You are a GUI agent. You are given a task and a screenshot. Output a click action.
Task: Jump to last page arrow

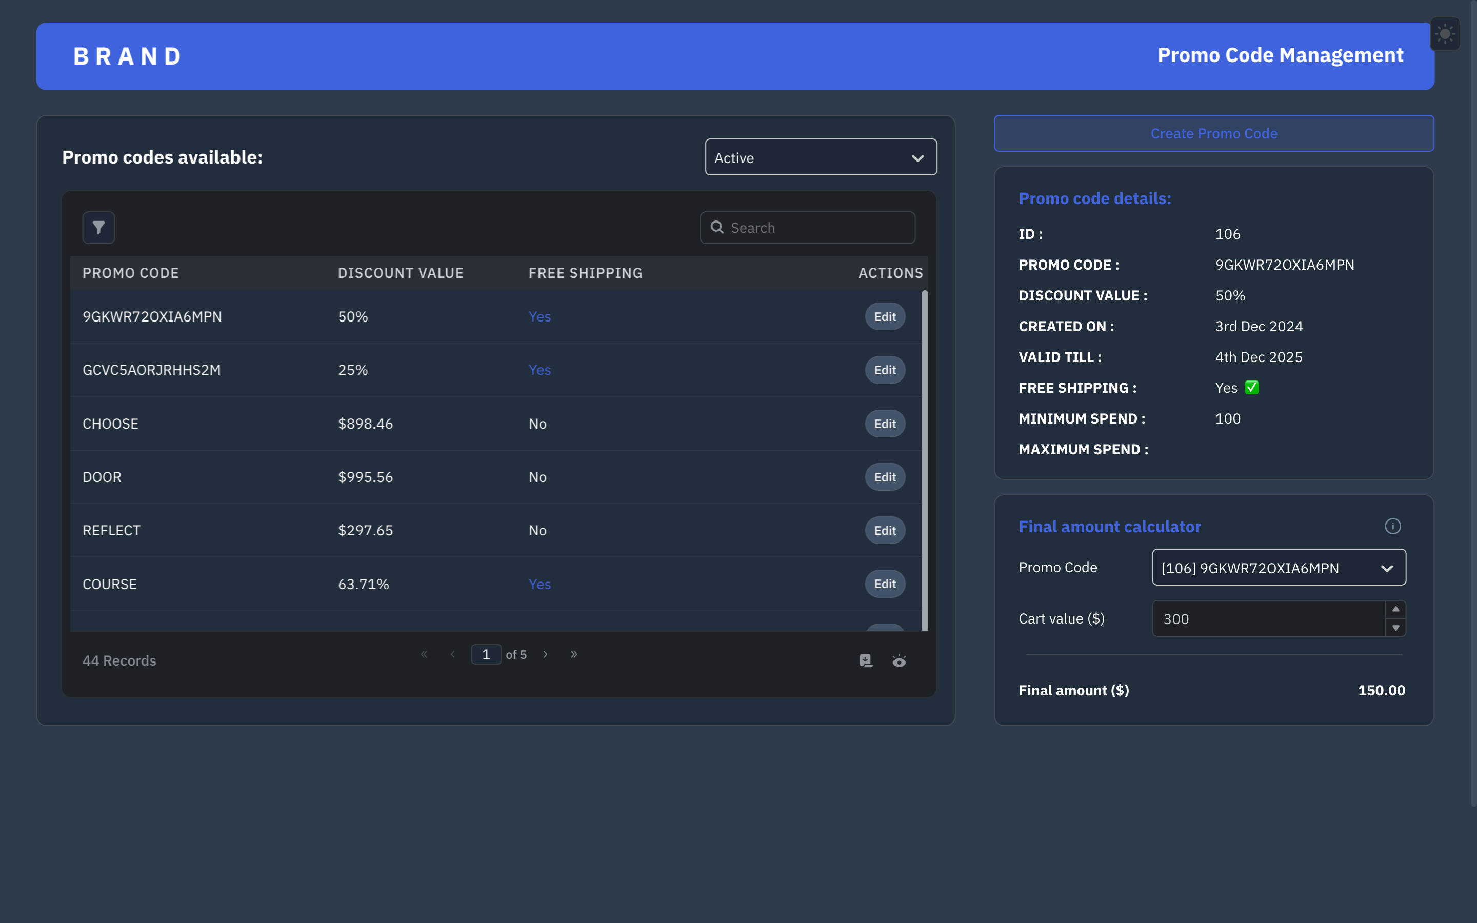(574, 654)
